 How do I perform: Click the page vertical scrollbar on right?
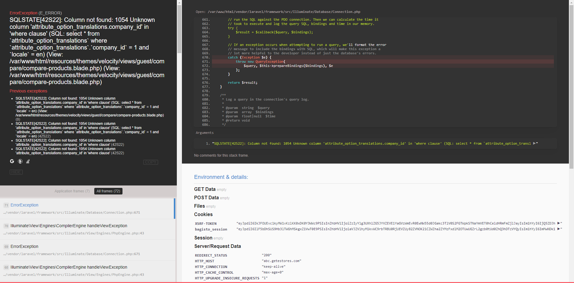571,87
